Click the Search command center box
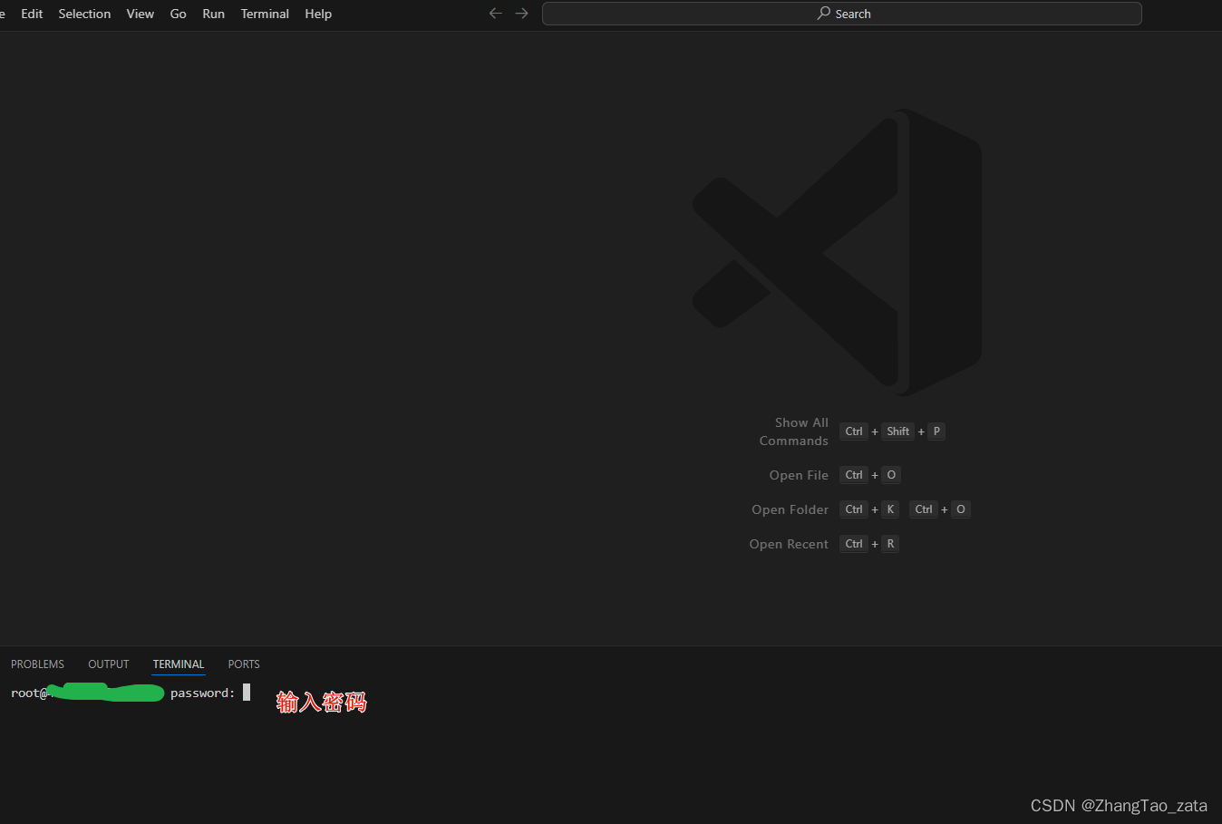Image resolution: width=1222 pixels, height=824 pixels. click(x=841, y=14)
